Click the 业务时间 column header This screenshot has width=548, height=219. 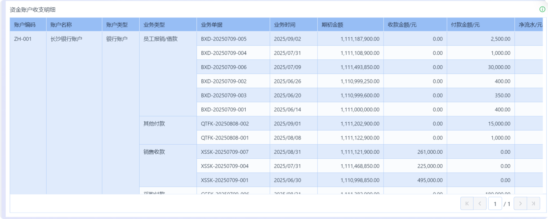coord(285,25)
